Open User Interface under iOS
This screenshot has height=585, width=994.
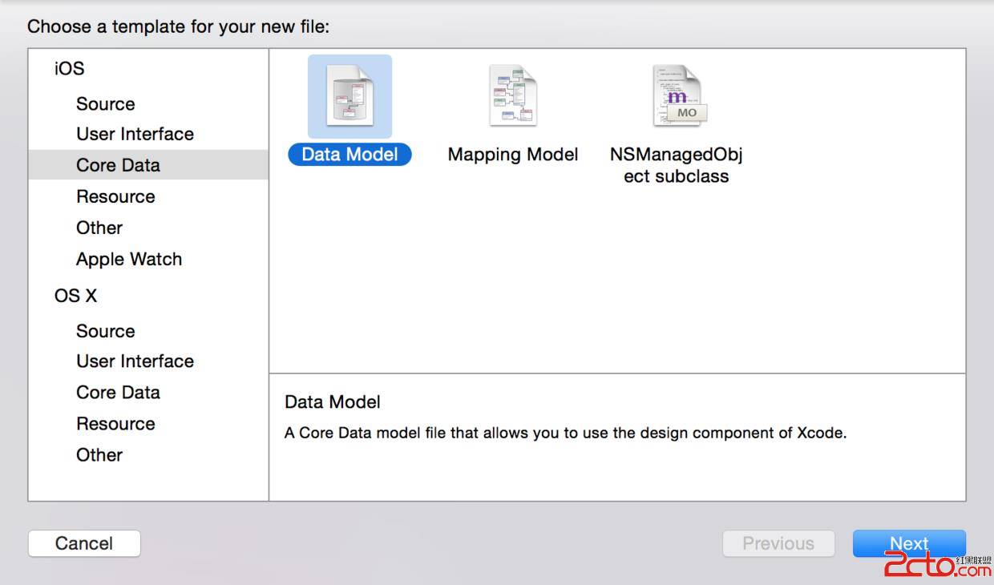(x=135, y=135)
